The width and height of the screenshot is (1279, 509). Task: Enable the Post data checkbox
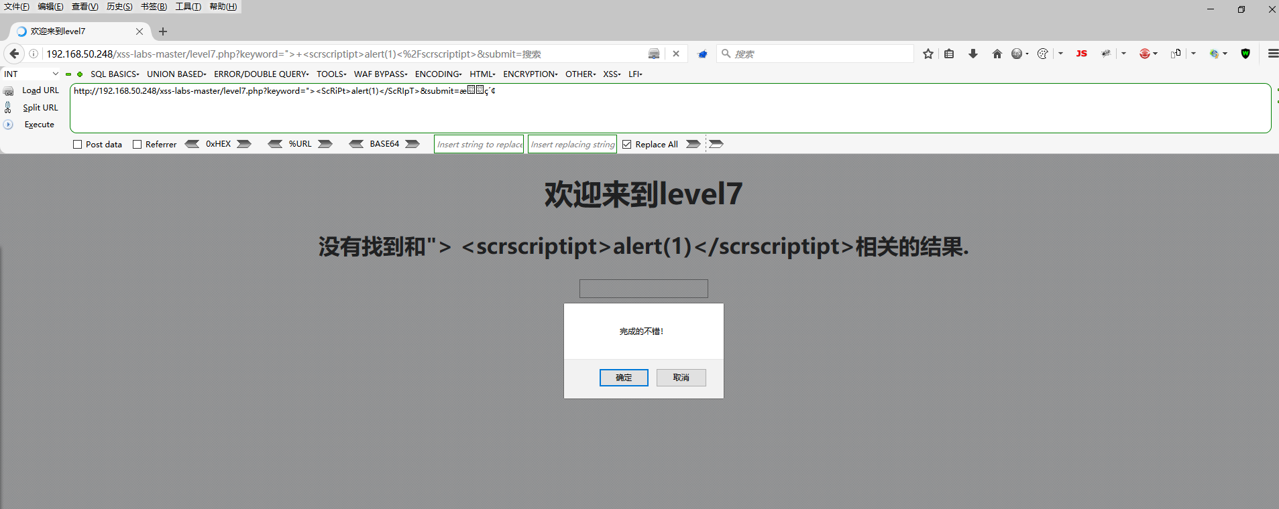click(x=78, y=145)
